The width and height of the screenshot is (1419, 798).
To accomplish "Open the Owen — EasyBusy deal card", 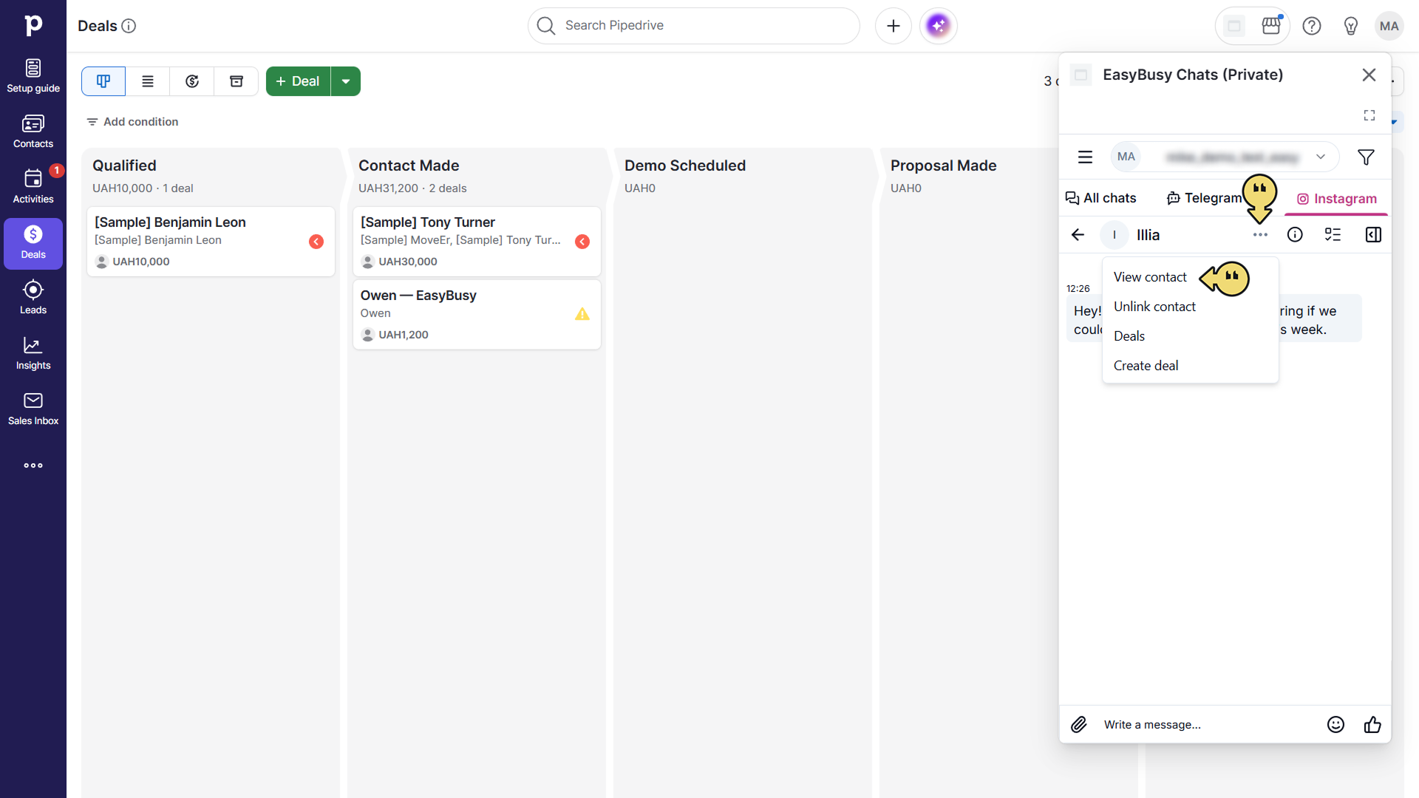I will click(477, 315).
